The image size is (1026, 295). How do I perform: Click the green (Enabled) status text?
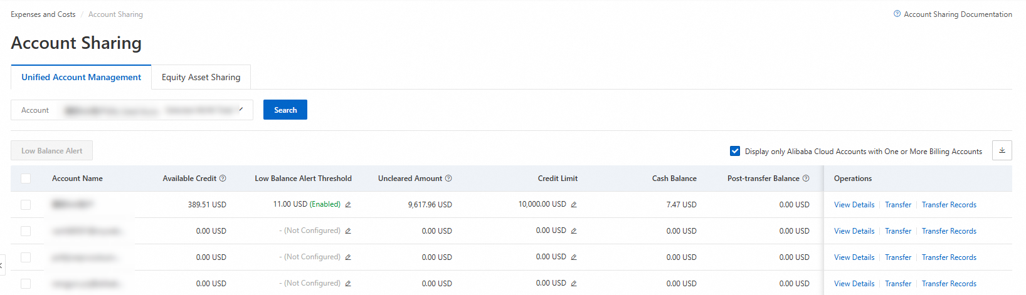click(x=325, y=204)
